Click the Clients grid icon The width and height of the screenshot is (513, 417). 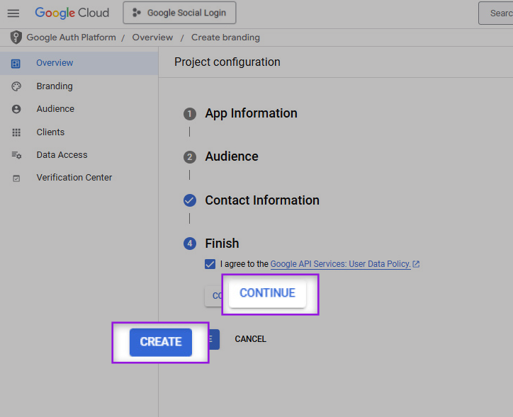point(16,132)
